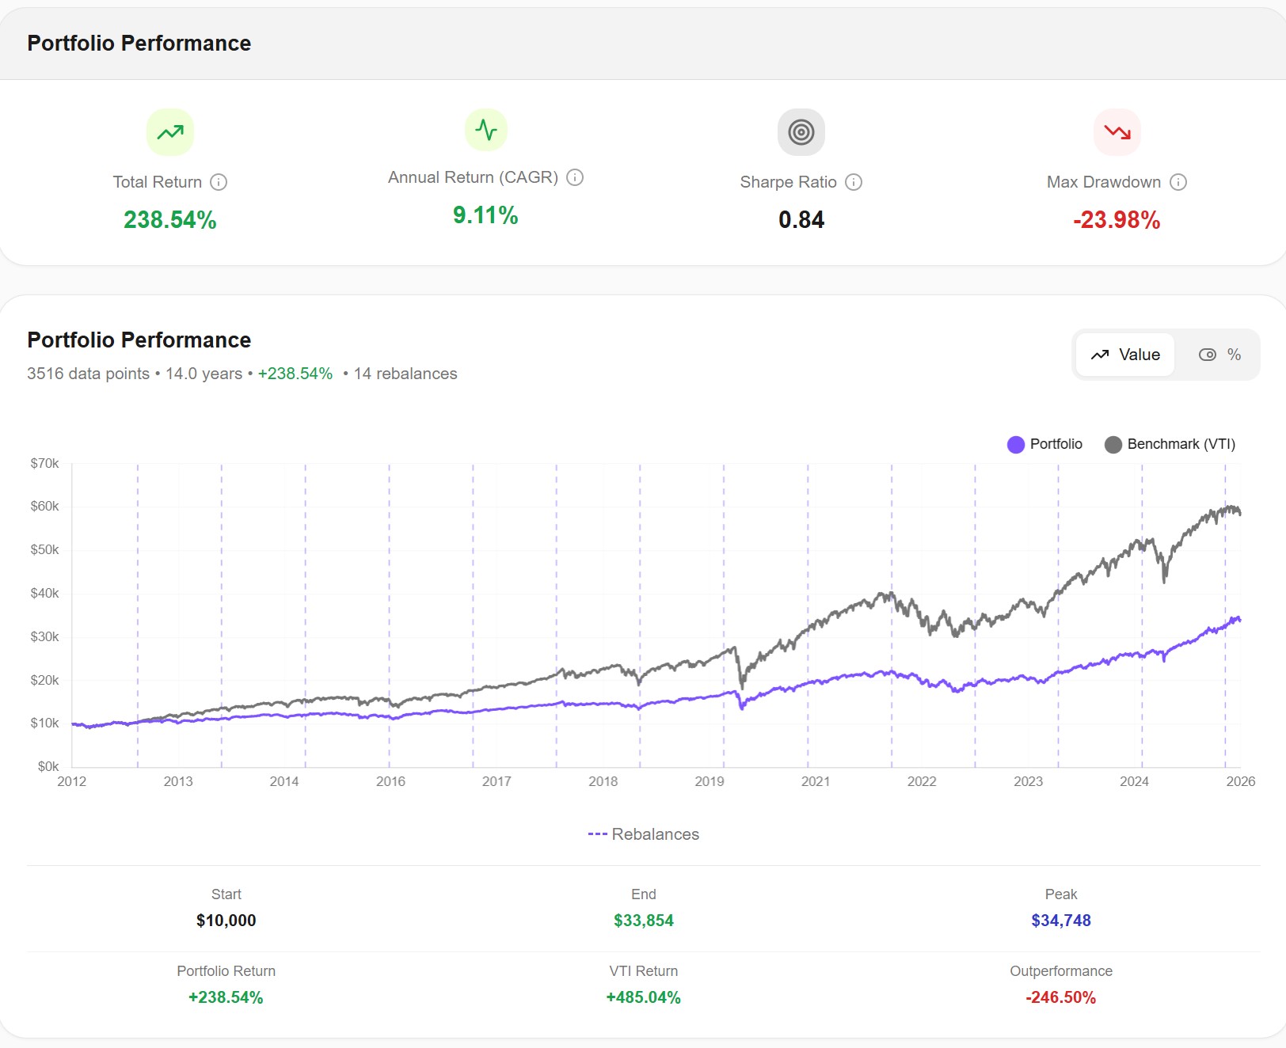The height and width of the screenshot is (1048, 1286).
Task: Toggle the Benchmark (VTI) series visibility
Action: (1170, 444)
